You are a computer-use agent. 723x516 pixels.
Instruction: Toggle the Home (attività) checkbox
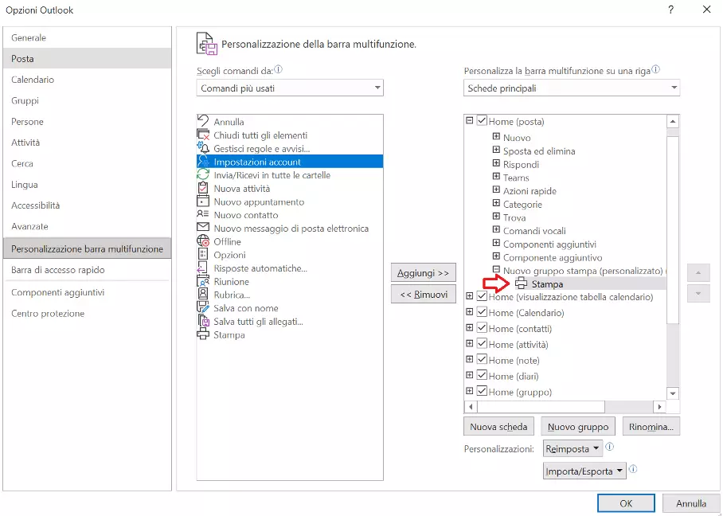click(x=482, y=343)
